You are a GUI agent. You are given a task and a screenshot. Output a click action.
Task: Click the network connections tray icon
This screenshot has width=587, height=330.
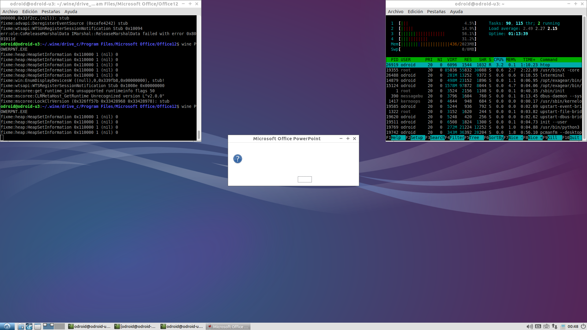(x=554, y=326)
